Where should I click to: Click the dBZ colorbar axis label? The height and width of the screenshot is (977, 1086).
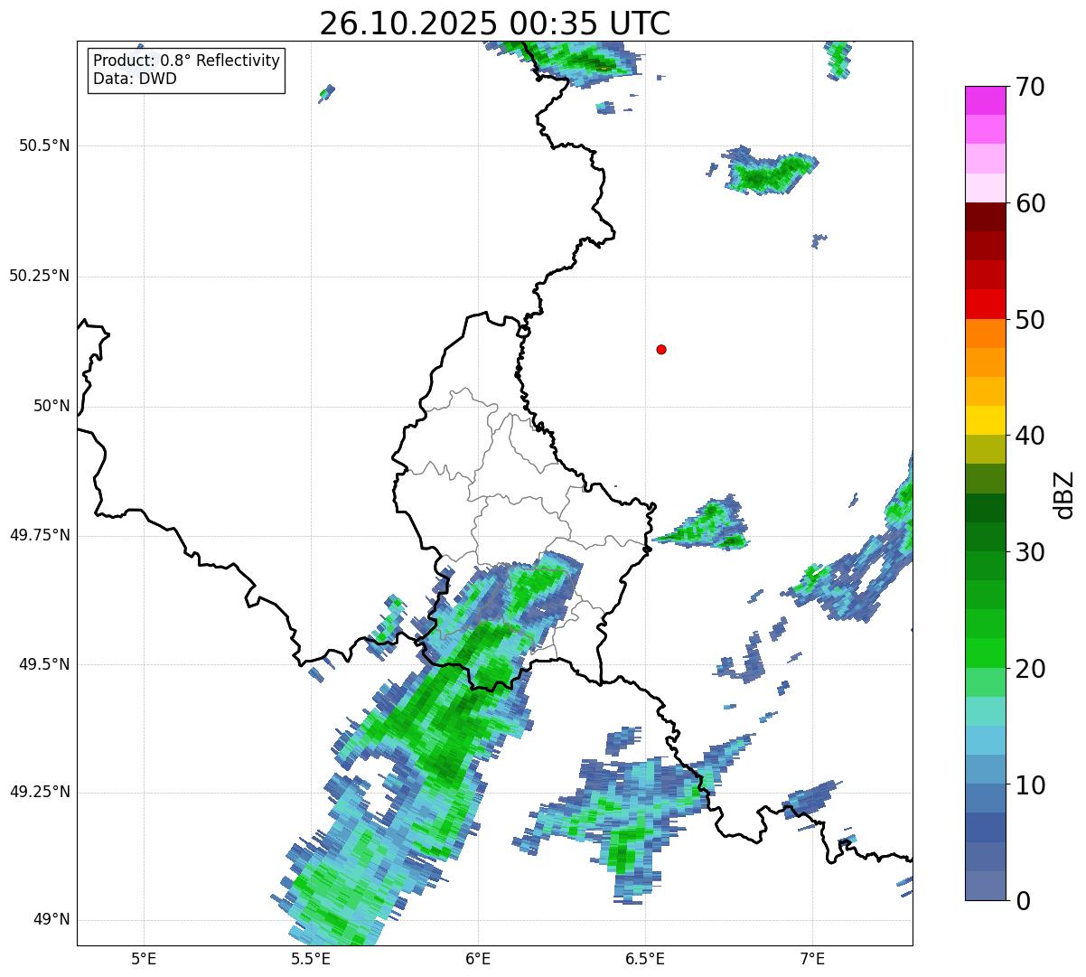coord(1065,494)
